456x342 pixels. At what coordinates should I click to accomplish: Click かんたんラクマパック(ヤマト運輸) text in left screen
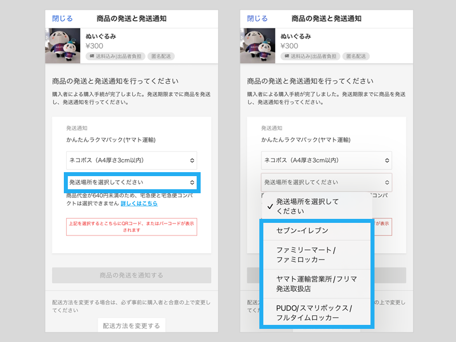tap(111, 140)
